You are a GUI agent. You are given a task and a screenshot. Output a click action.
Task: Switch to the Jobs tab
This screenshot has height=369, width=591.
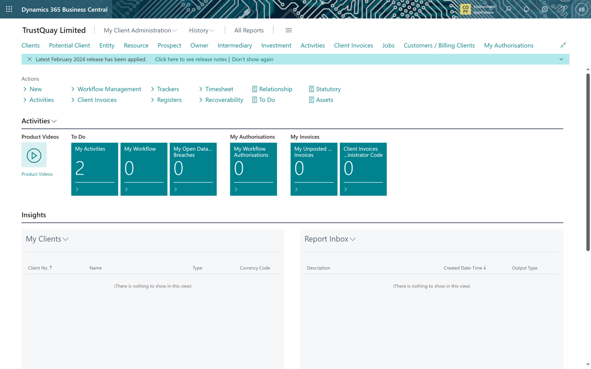[x=388, y=45]
